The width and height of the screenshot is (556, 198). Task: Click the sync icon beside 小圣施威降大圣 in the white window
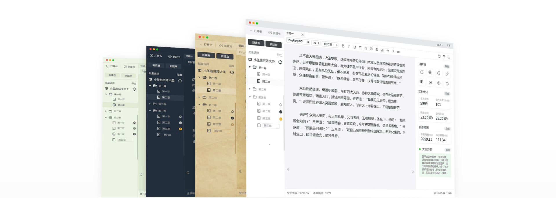pyautogui.click(x=280, y=62)
